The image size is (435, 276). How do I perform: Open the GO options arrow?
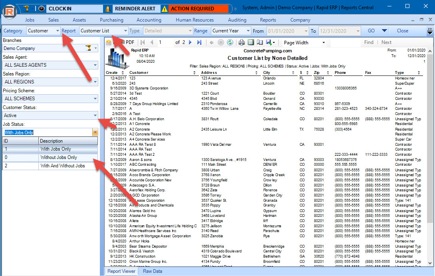tap(384, 31)
